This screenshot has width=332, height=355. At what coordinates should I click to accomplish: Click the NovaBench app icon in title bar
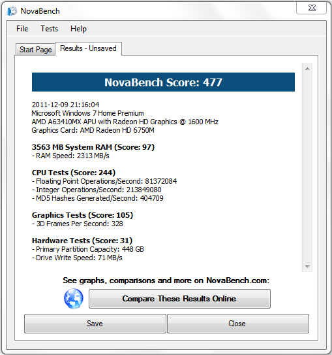pyautogui.click(x=12, y=11)
